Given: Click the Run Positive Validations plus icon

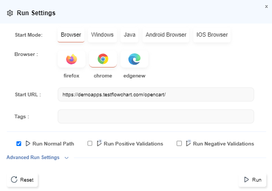Looking at the screenshot, I should pyautogui.click(x=99, y=143).
